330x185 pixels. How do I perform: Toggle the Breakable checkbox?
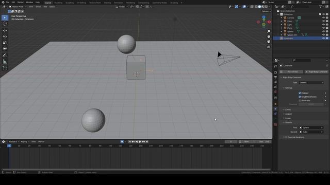click(x=300, y=101)
